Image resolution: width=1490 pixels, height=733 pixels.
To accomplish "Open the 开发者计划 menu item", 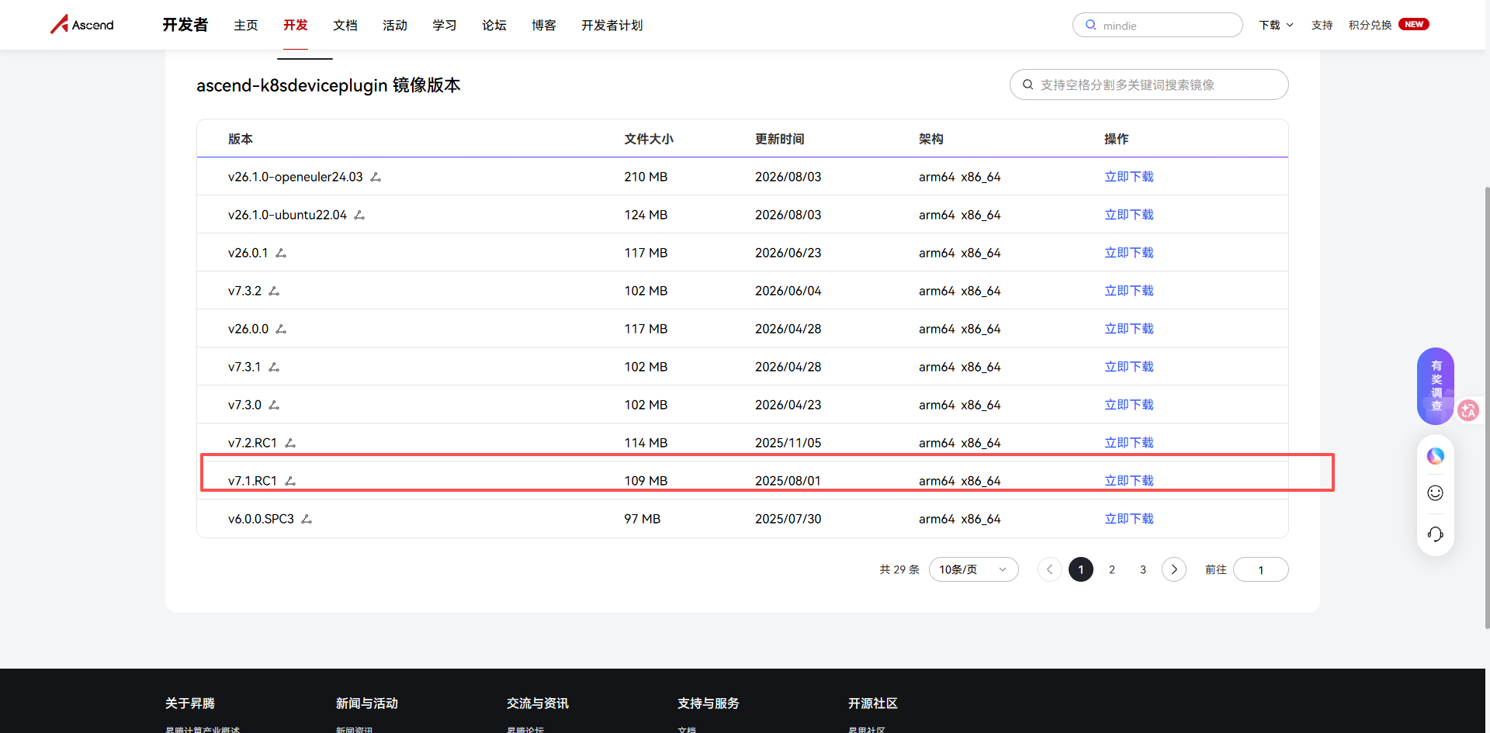I will tap(612, 25).
